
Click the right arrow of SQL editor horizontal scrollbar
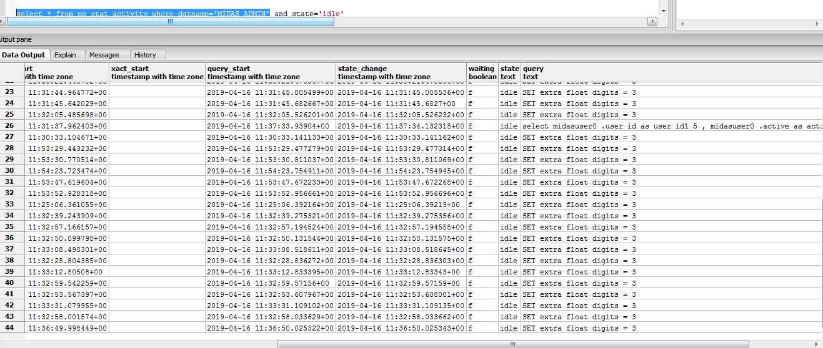tap(653, 21)
